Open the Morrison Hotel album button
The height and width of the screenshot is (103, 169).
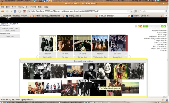coord(83,57)
